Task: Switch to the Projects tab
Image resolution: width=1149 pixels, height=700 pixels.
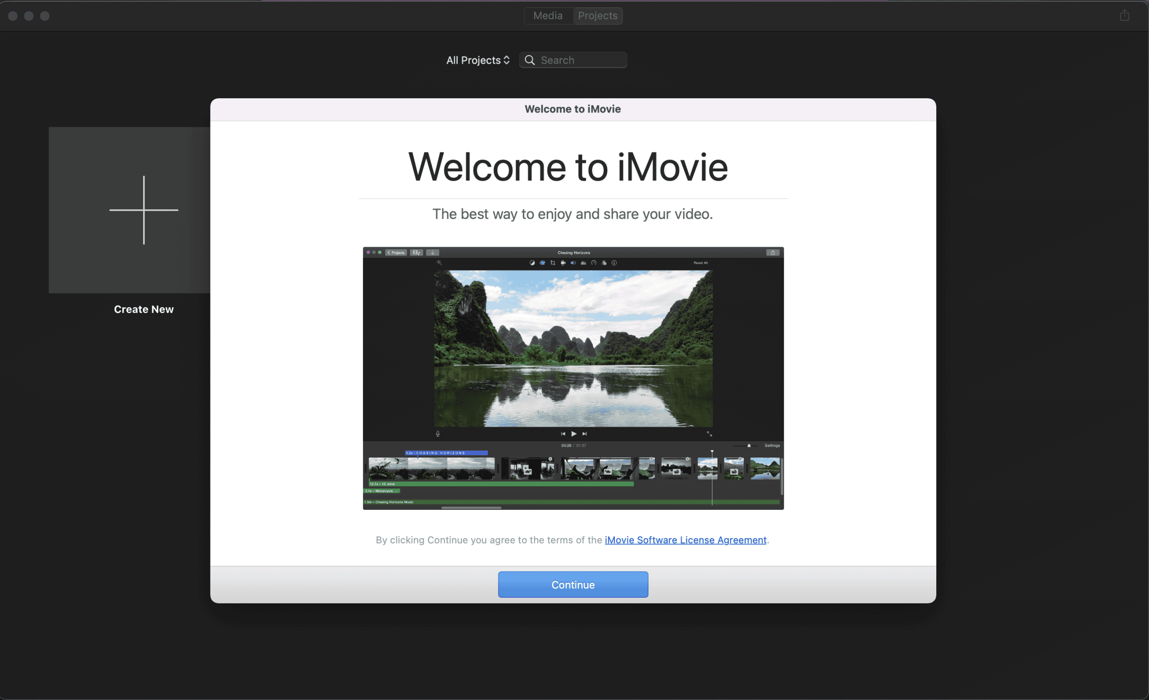Action: 597,16
